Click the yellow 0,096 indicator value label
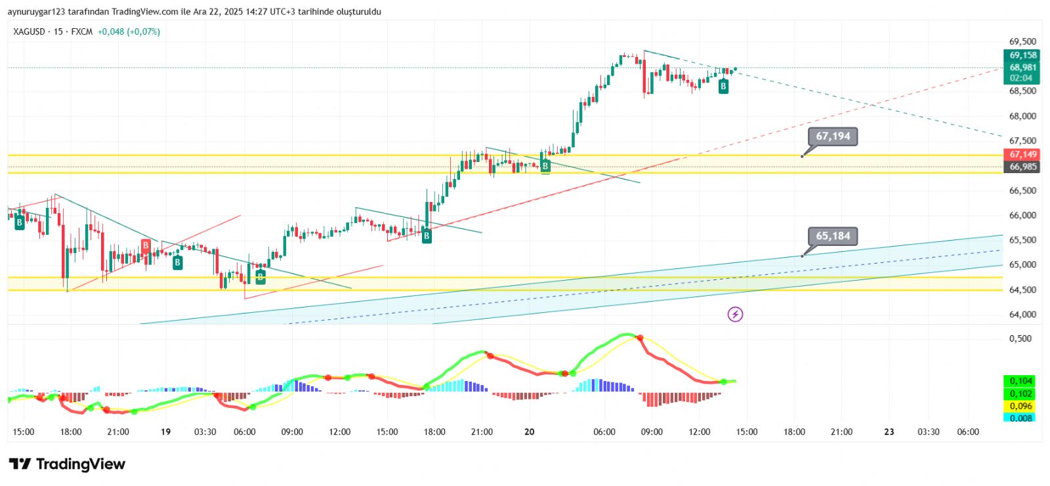Viewport: 1050px width, 486px height. click(x=1020, y=406)
